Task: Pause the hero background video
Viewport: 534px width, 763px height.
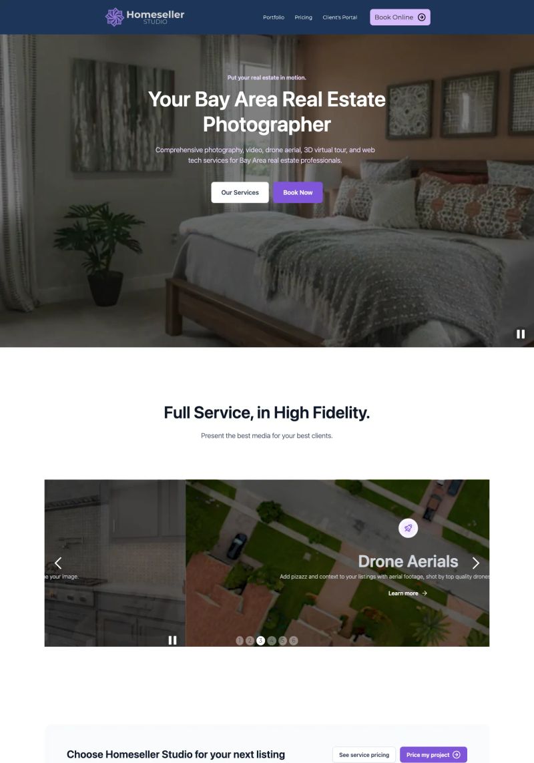Action: (521, 334)
